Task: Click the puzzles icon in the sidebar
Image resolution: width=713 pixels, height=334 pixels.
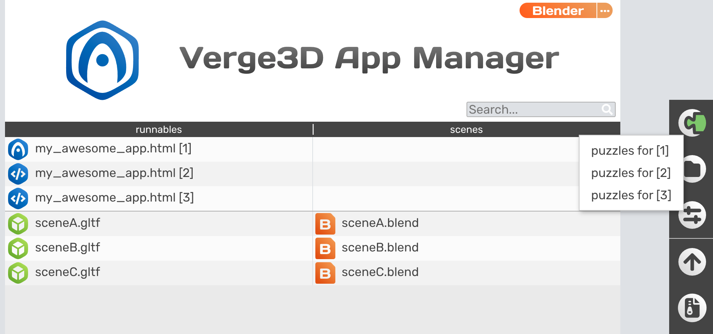Action: 692,123
